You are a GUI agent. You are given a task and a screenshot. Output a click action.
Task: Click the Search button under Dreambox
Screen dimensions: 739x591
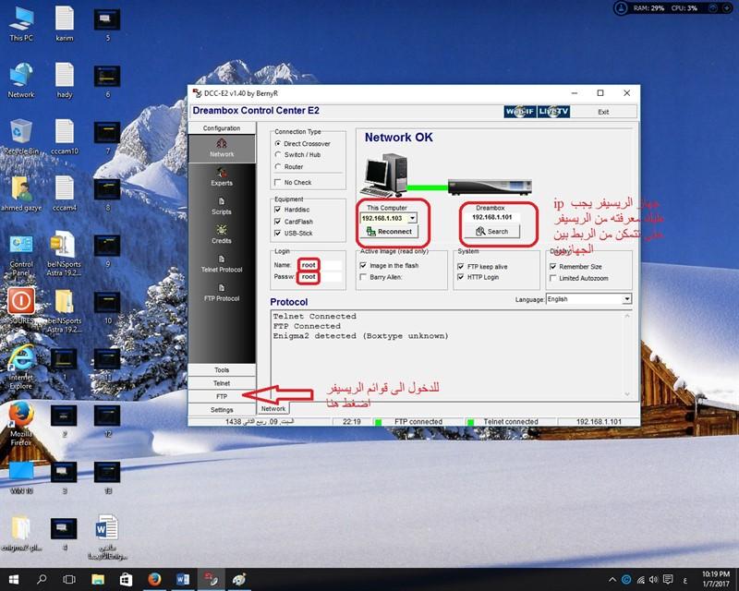coord(491,232)
